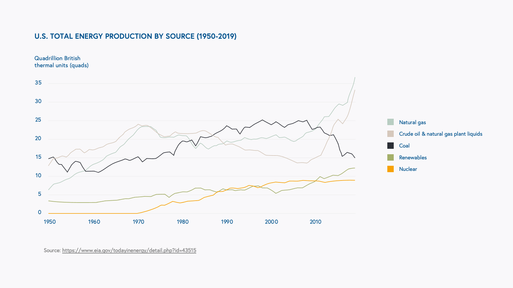Select the Coal legend label
The image size is (513, 288).
click(404, 146)
